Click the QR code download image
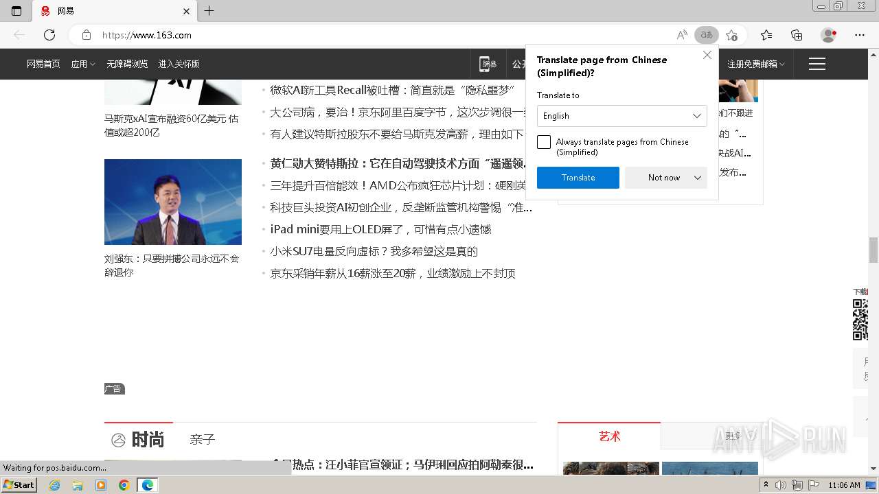This screenshot has width=879, height=494. 860,320
